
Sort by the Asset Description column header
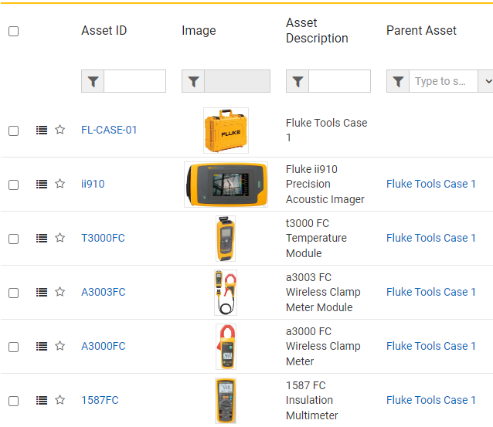(317, 30)
